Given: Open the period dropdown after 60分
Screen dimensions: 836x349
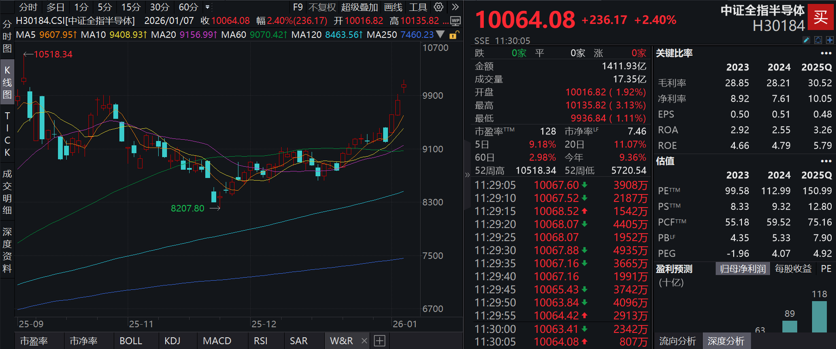Looking at the screenshot, I should pyautogui.click(x=207, y=7).
